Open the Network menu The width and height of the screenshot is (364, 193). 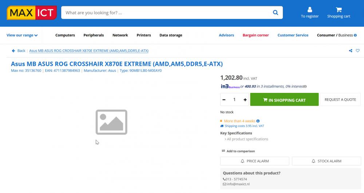tap(120, 35)
